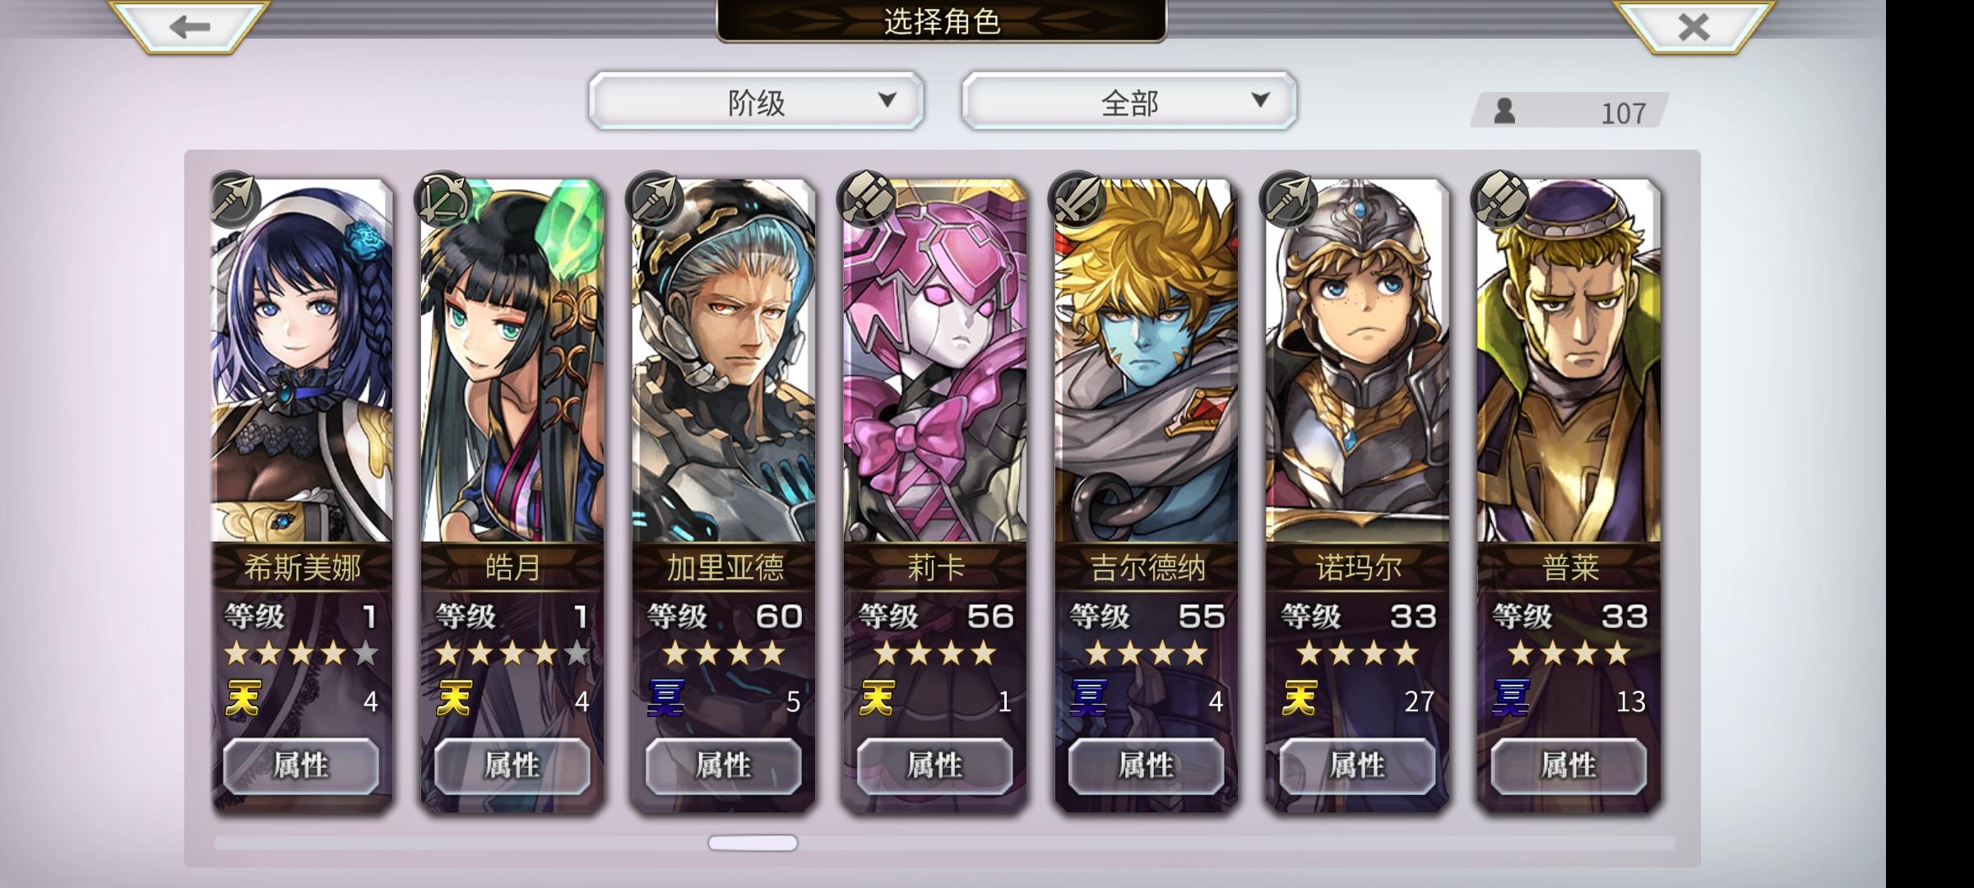
Task: Open 属性 for 普莱
Action: click(x=1569, y=765)
